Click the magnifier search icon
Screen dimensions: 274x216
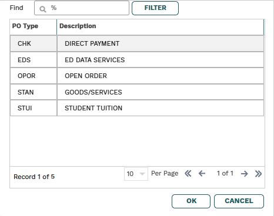pyautogui.click(x=43, y=9)
